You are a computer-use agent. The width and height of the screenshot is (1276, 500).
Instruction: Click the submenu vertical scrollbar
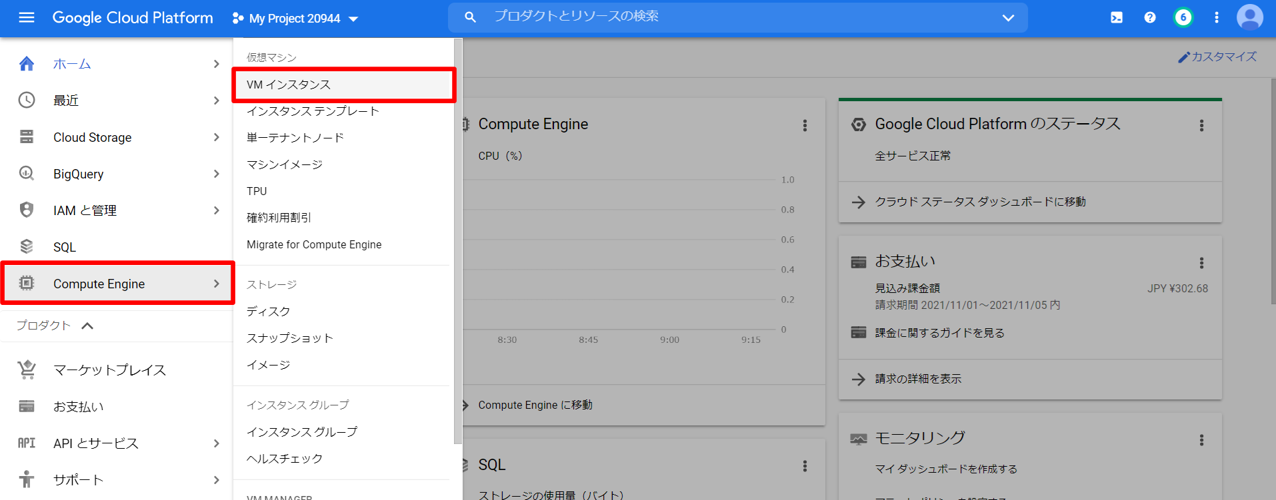tap(457, 241)
